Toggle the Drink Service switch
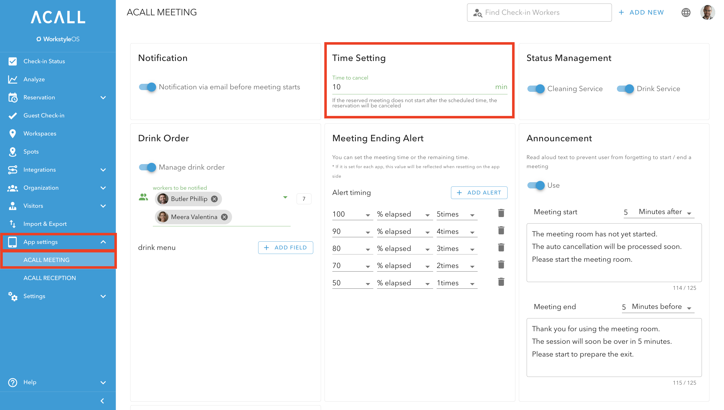The image size is (724, 410). pos(625,89)
